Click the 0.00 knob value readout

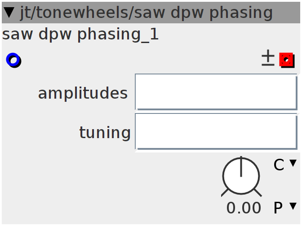pyautogui.click(x=244, y=208)
